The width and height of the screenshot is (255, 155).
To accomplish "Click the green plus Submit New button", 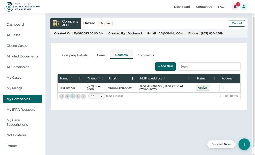I will (x=244, y=144).
